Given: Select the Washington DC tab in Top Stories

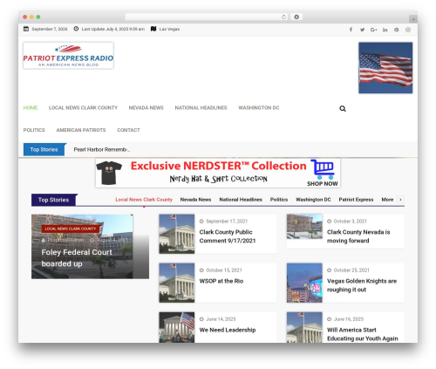Looking at the screenshot, I should [313, 200].
